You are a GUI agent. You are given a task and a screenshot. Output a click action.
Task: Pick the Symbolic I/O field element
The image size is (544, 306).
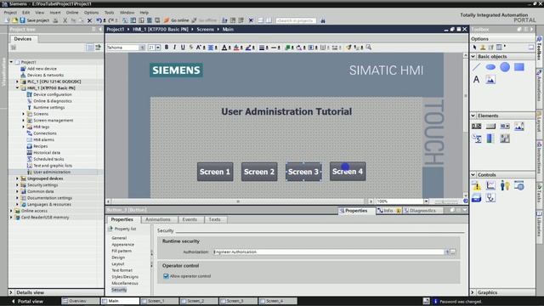point(505,127)
